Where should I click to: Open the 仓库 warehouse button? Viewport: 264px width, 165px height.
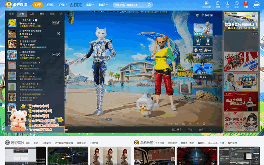point(201,129)
